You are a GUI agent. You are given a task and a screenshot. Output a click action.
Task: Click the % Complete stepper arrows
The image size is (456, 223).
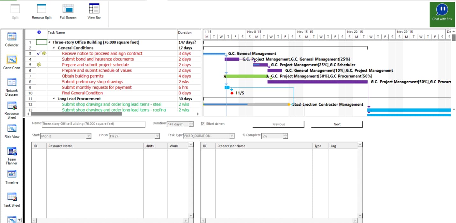(285, 136)
